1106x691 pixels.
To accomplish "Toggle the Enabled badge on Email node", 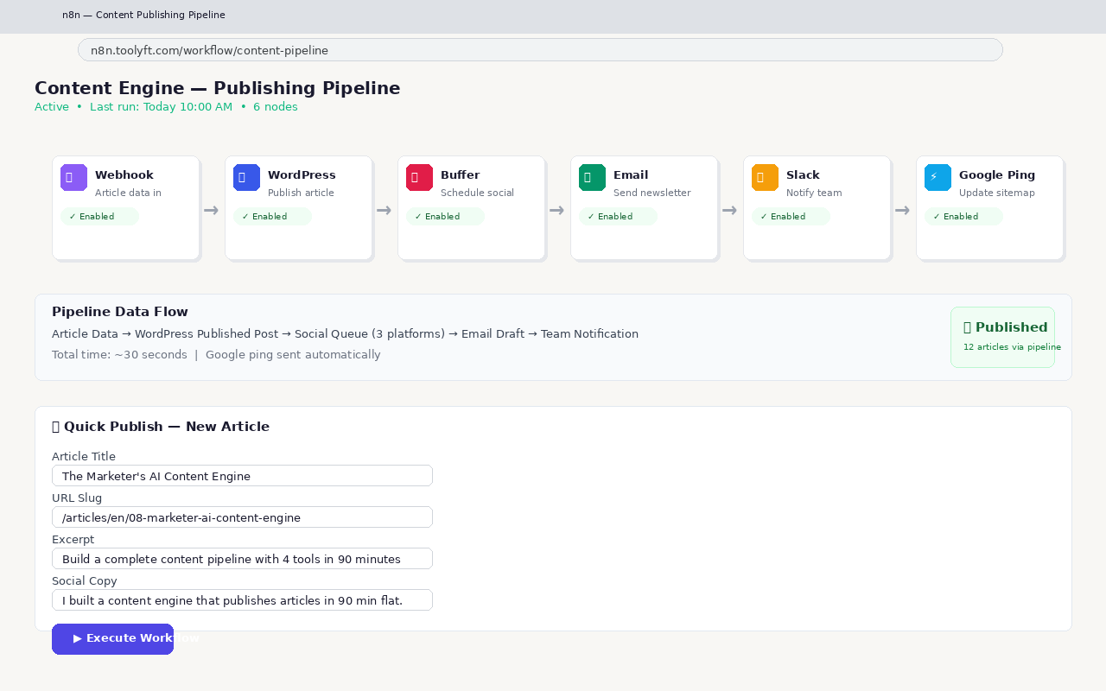I will 618,216.
